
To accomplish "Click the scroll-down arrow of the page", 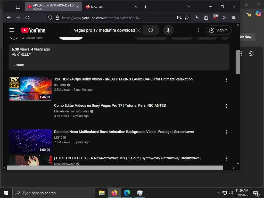I will 238,163.
